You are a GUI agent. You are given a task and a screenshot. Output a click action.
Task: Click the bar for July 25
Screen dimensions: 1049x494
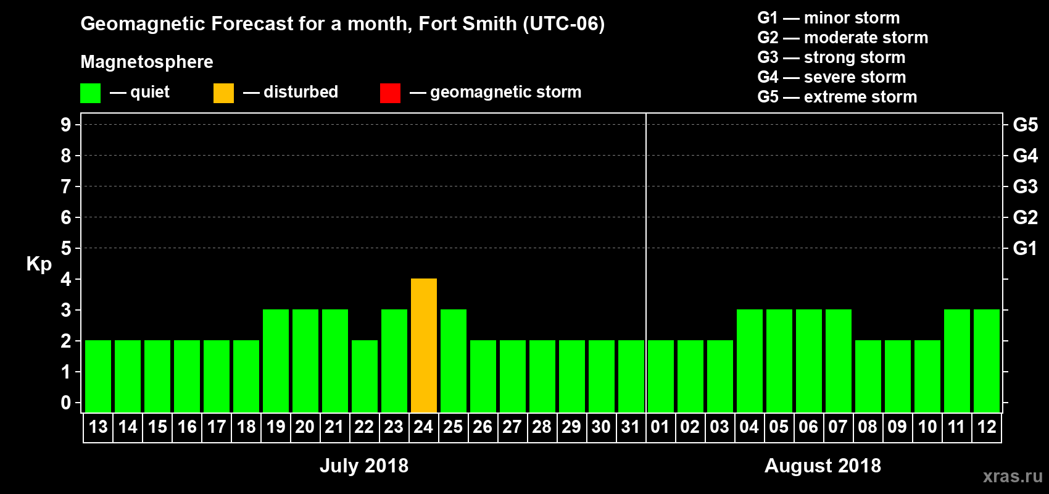[x=454, y=361]
